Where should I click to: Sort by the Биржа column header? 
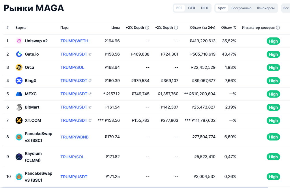pos(21,28)
